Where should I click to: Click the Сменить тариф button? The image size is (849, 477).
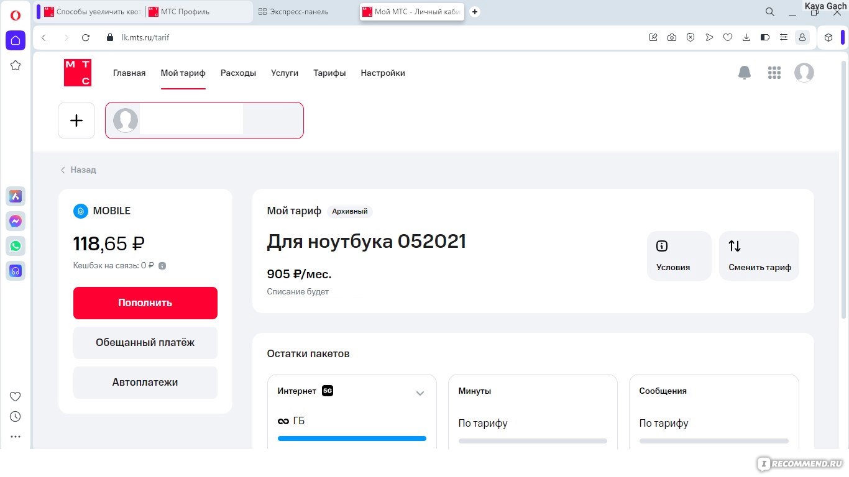(760, 256)
